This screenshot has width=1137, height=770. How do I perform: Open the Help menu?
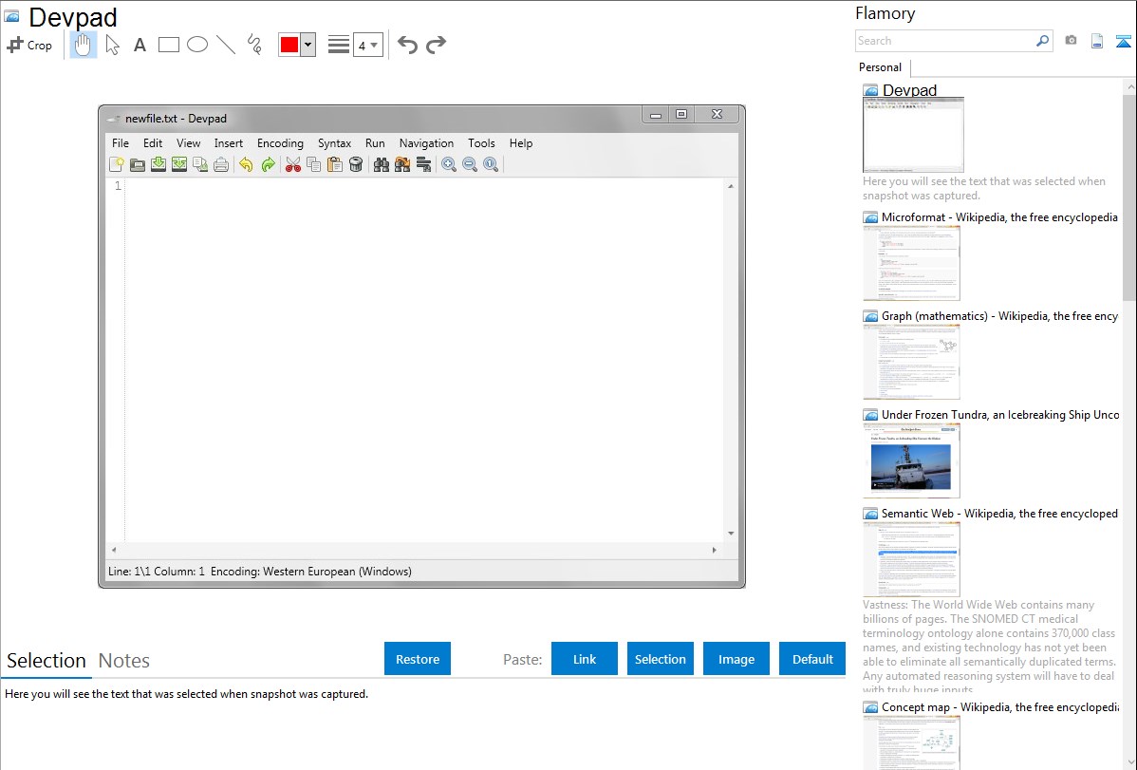521,143
